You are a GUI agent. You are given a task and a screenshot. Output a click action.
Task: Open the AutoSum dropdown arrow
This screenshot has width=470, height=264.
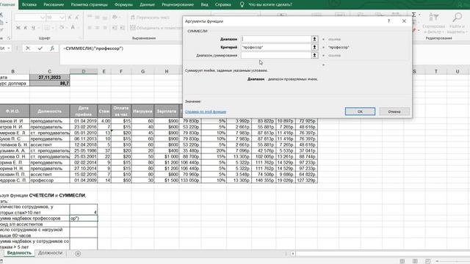point(419,15)
